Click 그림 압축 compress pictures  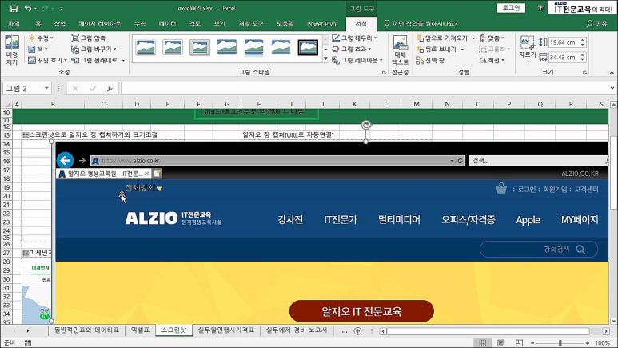point(88,38)
